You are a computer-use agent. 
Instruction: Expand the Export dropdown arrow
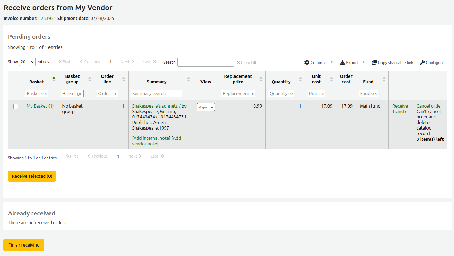363,63
